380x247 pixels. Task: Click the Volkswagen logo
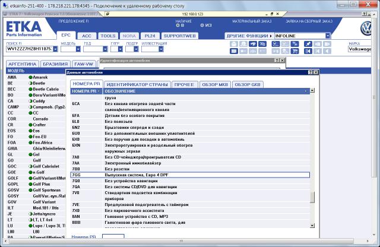tap(366, 28)
